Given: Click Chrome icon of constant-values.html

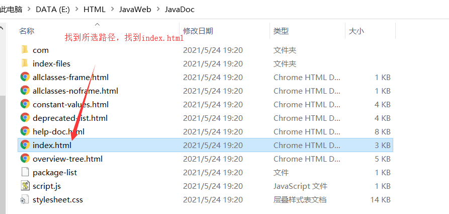Looking at the screenshot, I should pyautogui.click(x=25, y=104).
